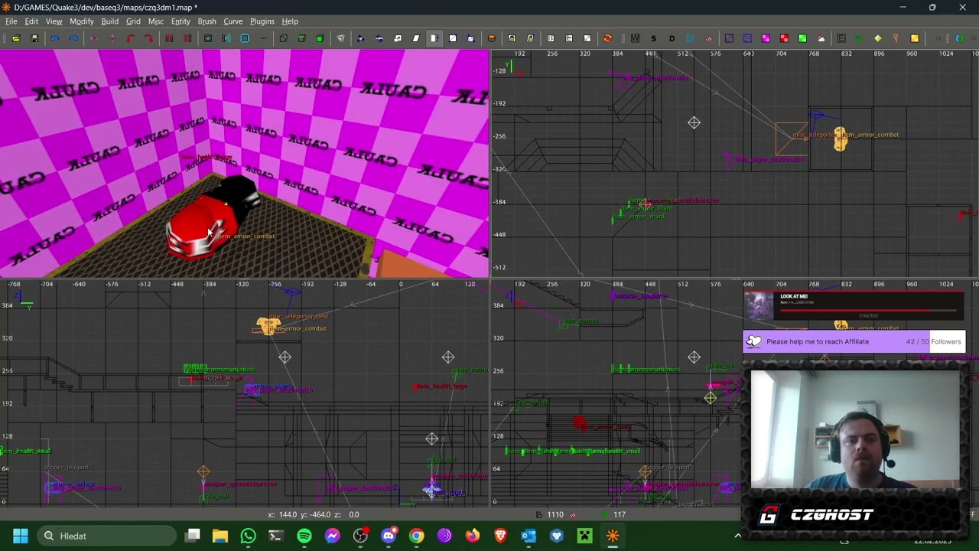The height and width of the screenshot is (551, 979).
Task: Select the purple rotate-arrows tool
Action: click(379, 38)
